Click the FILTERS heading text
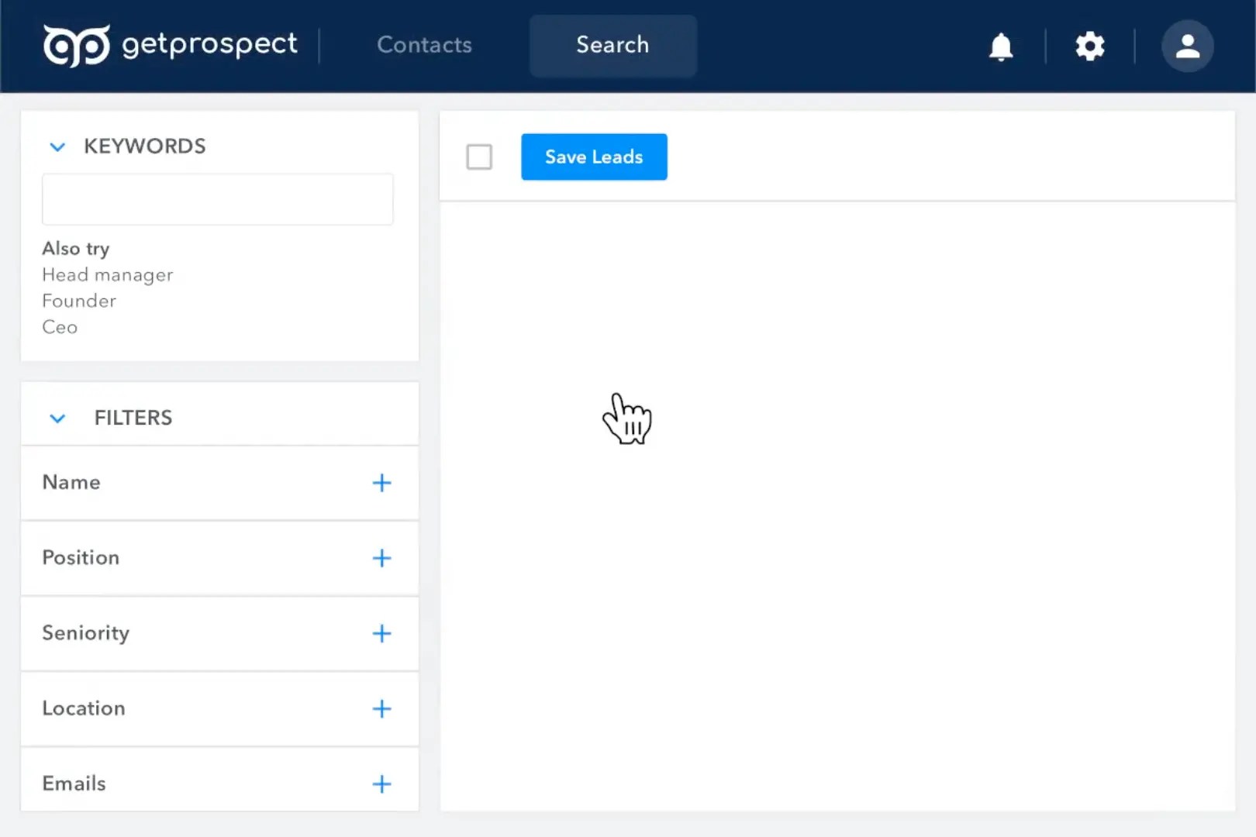The width and height of the screenshot is (1256, 837). click(x=133, y=418)
